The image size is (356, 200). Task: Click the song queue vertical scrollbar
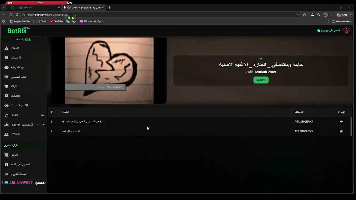[x=352, y=126]
